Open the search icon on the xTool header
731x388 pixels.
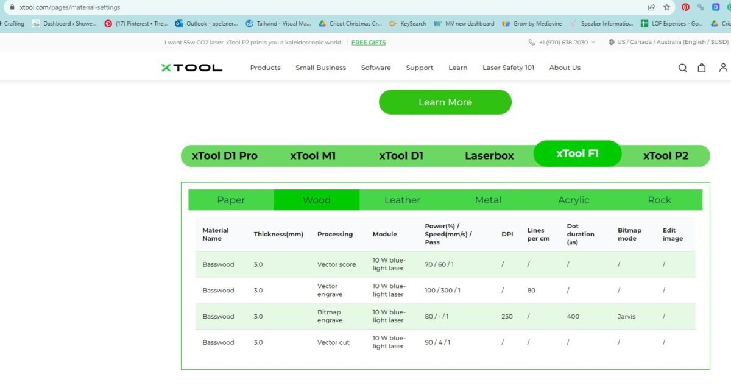[683, 68]
